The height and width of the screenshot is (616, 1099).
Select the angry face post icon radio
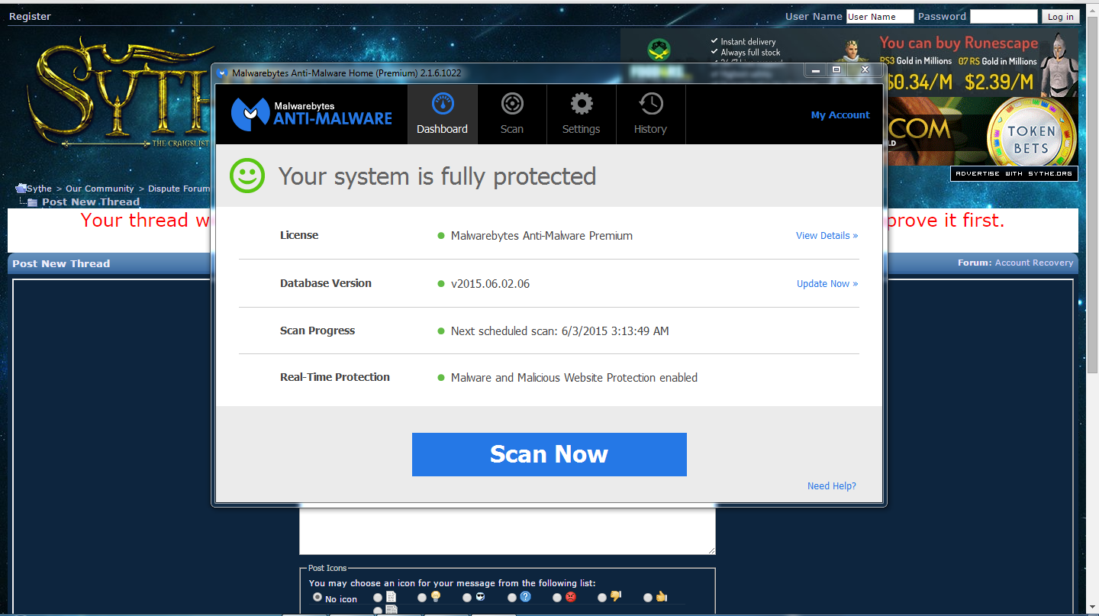point(557,598)
